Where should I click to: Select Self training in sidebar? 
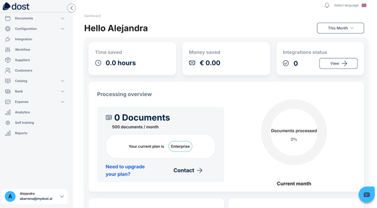[x=24, y=123]
